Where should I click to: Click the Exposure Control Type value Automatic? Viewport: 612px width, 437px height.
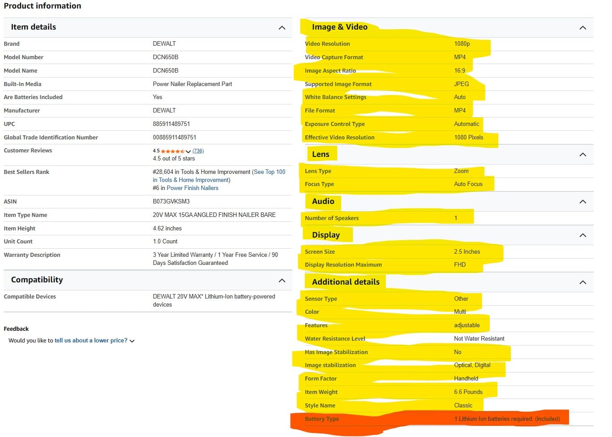pyautogui.click(x=466, y=124)
